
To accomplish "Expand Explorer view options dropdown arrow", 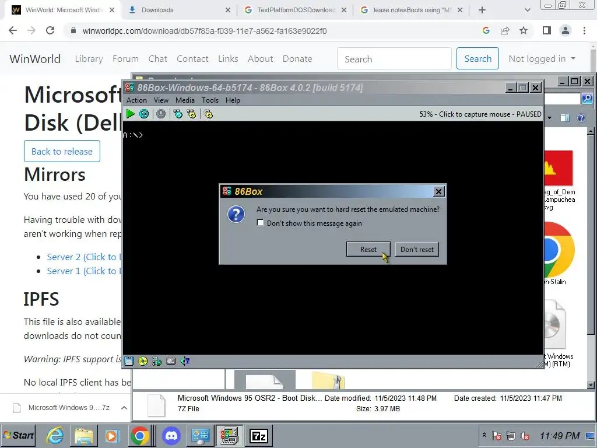I will pos(549,118).
